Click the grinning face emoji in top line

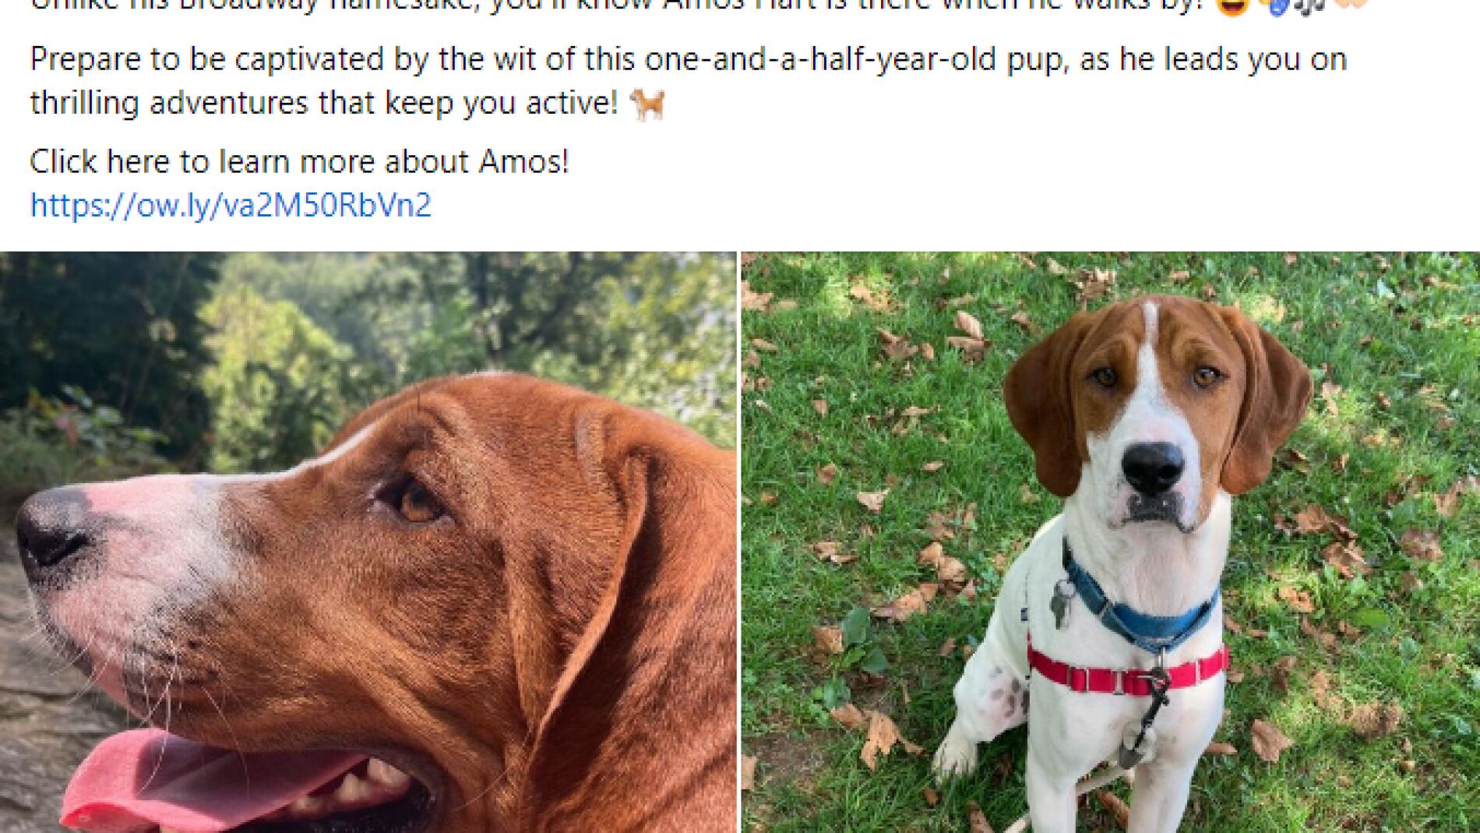(1232, 6)
